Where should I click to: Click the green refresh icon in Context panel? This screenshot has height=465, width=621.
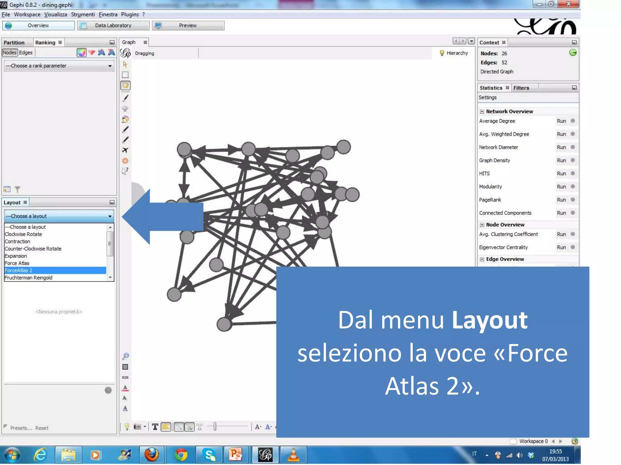tap(572, 53)
